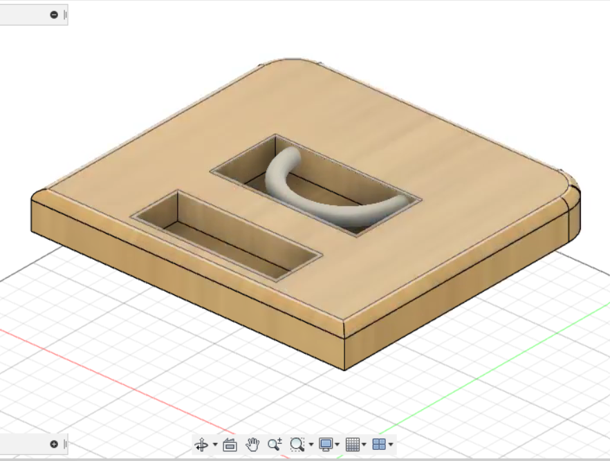
Task: Expand the Zoom Window options arrow
Action: [x=311, y=444]
